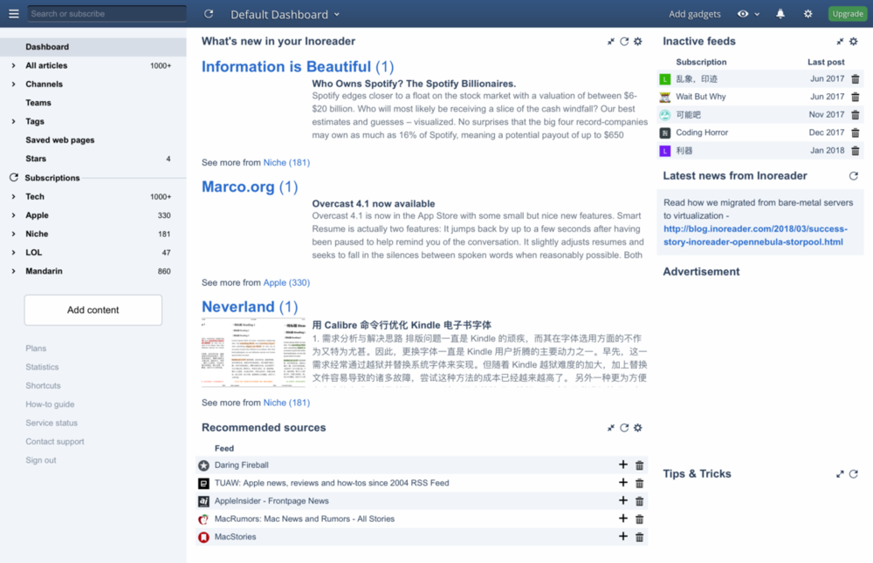
Task: Open settings gear in top bar
Action: (808, 14)
